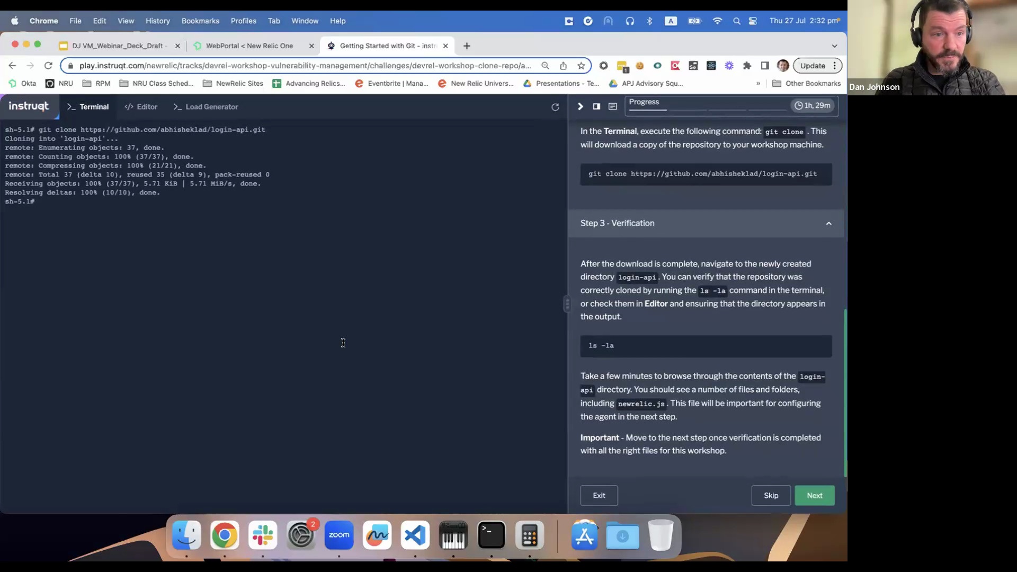Expand hidden bookmarks overflow chevron
This screenshot has width=1017, height=572.
(x=758, y=84)
